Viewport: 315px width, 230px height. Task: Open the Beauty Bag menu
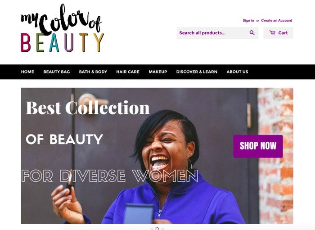point(57,72)
